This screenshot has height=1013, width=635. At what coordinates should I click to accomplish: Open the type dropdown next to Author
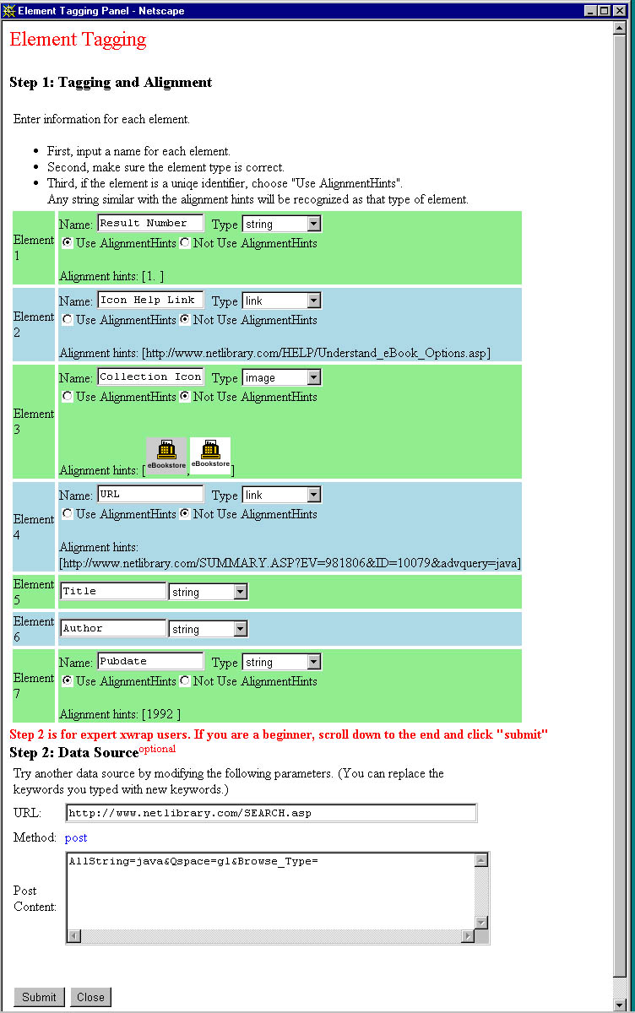point(241,629)
